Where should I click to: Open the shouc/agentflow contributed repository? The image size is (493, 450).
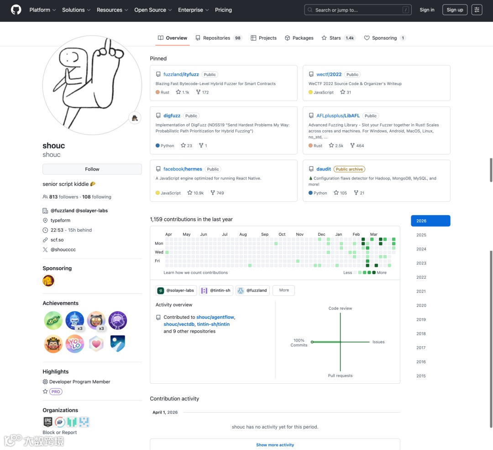click(x=215, y=317)
